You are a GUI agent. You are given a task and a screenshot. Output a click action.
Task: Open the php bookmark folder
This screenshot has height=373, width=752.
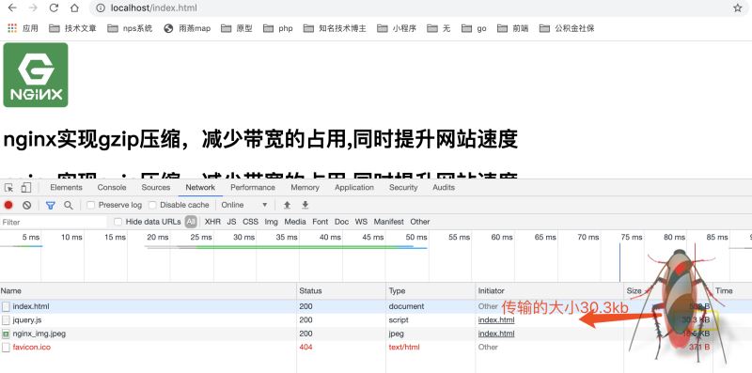tap(278, 28)
